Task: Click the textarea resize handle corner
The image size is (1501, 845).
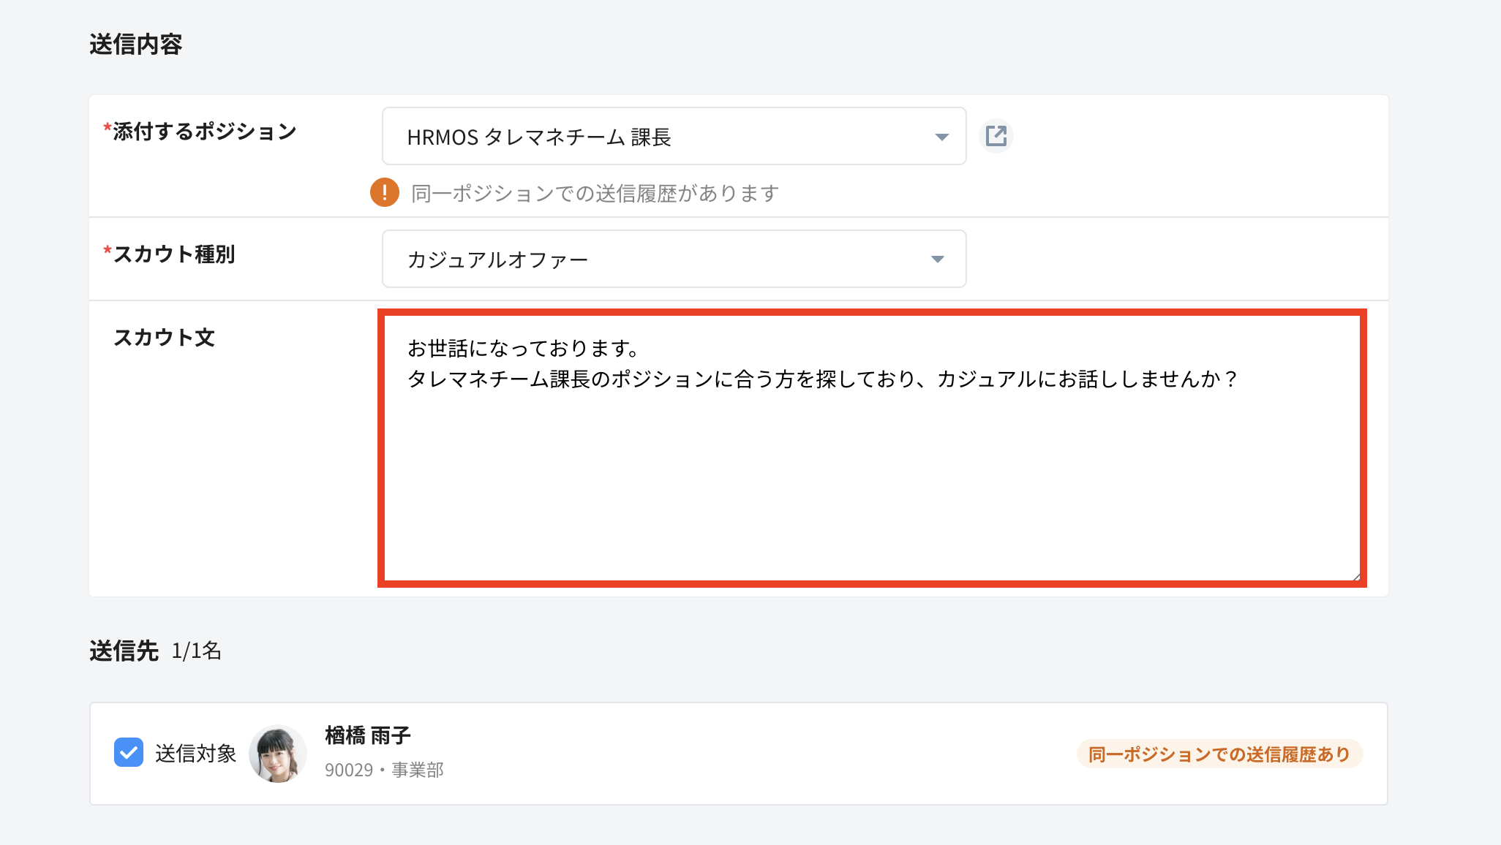Action: [1355, 577]
